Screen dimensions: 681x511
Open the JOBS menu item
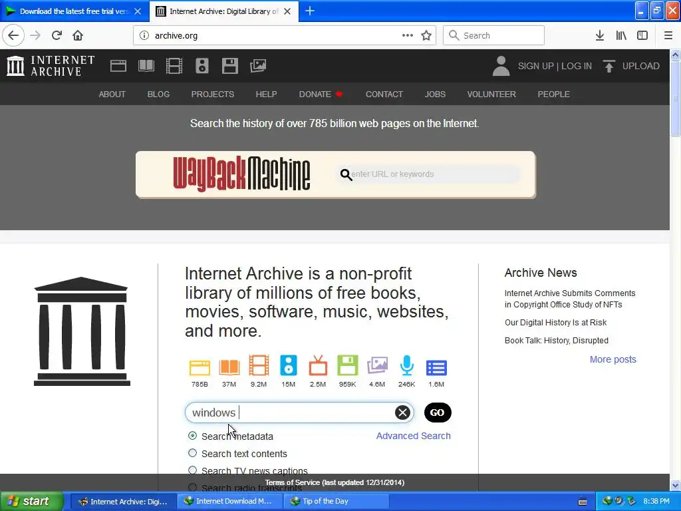[435, 94]
